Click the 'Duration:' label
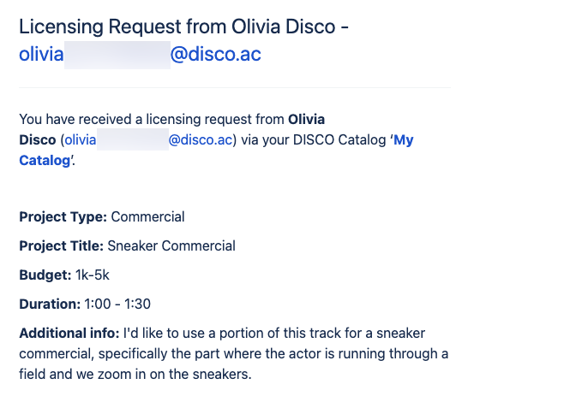The height and width of the screenshot is (402, 564). click(x=50, y=304)
